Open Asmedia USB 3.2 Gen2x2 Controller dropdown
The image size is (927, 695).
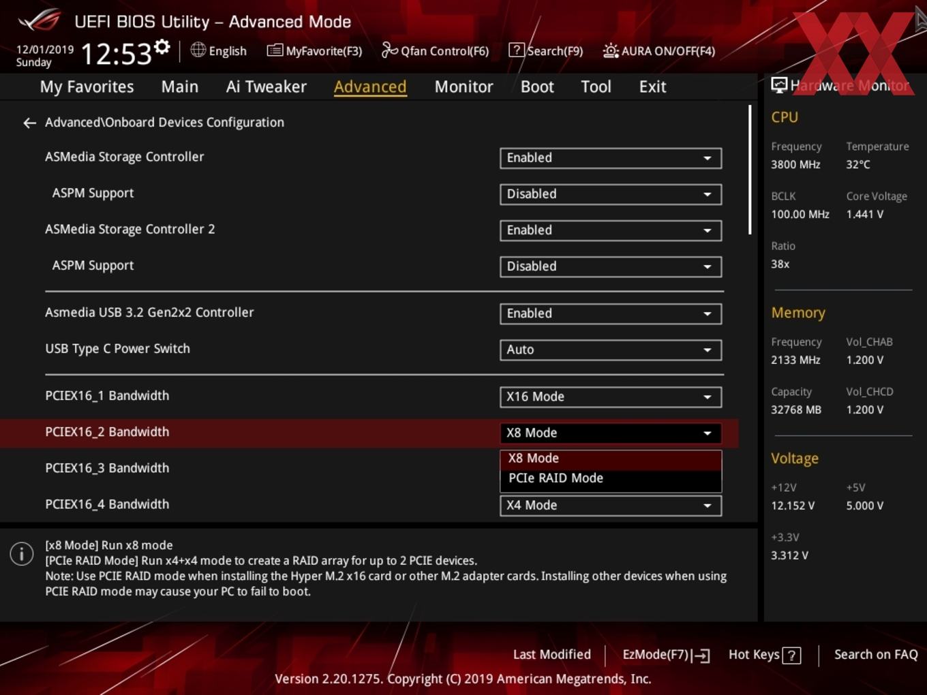pyautogui.click(x=611, y=313)
